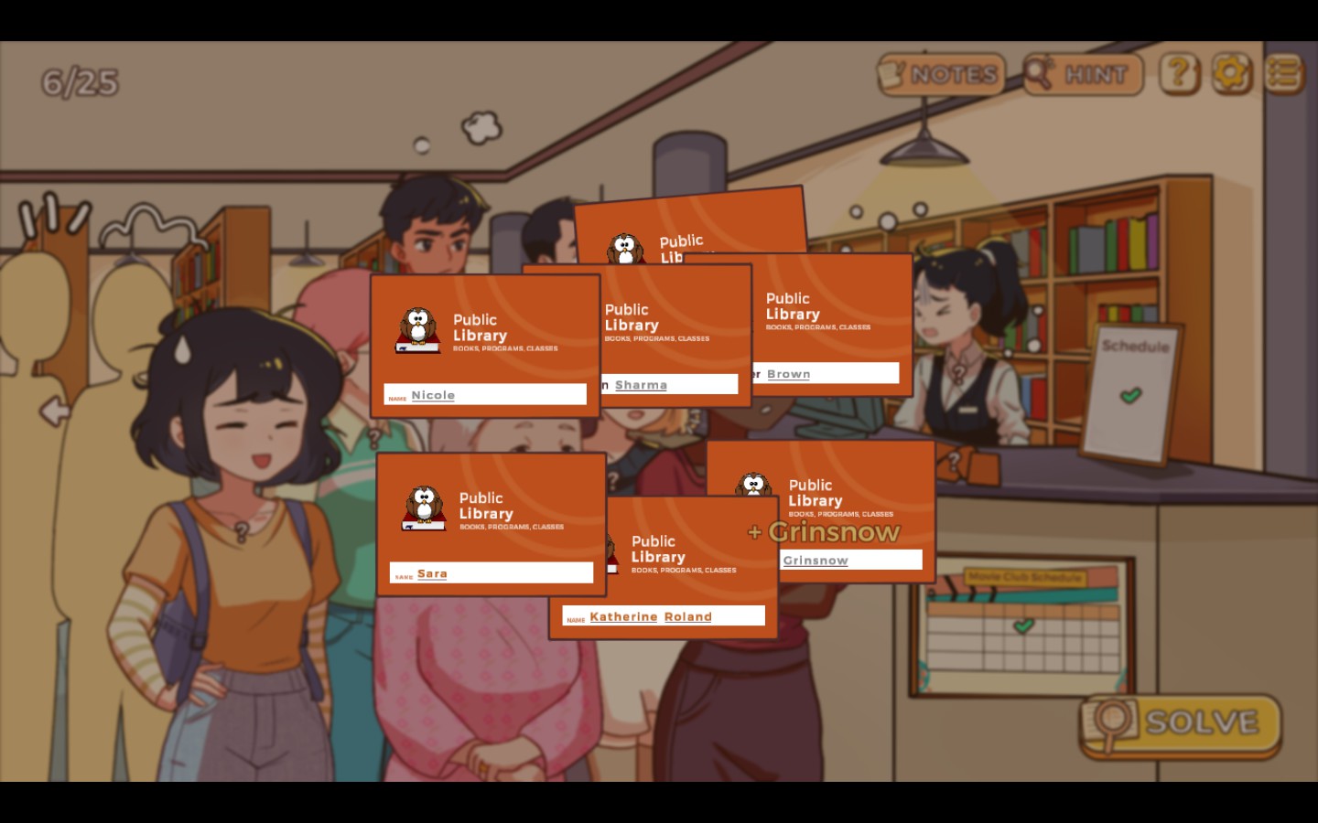Image resolution: width=1318 pixels, height=823 pixels.
Task: Select the Nicole name field
Action: (x=485, y=395)
